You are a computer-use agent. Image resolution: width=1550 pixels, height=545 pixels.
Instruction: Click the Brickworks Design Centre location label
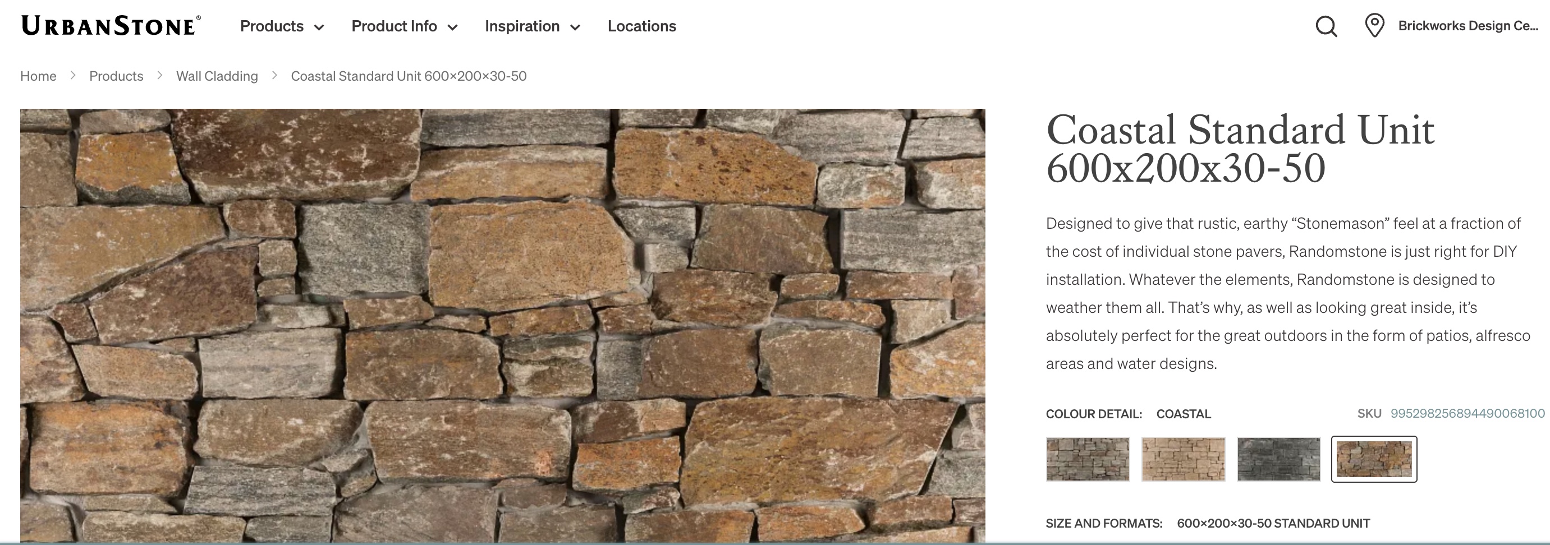click(x=1468, y=26)
